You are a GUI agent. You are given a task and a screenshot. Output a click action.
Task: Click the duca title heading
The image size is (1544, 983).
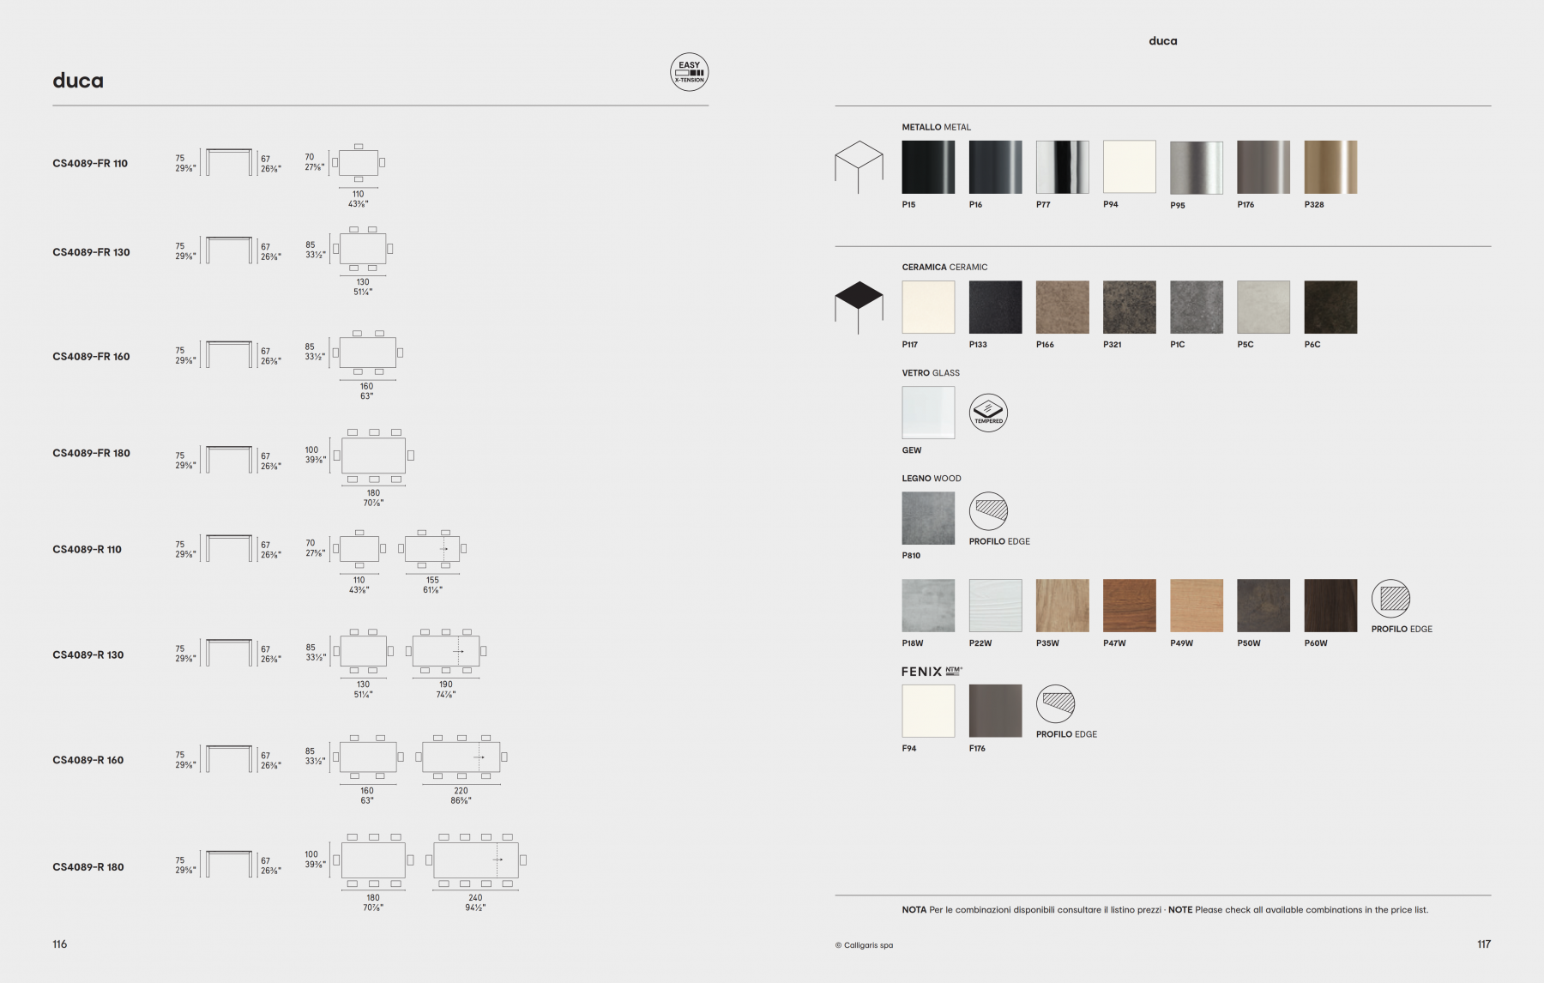click(78, 81)
